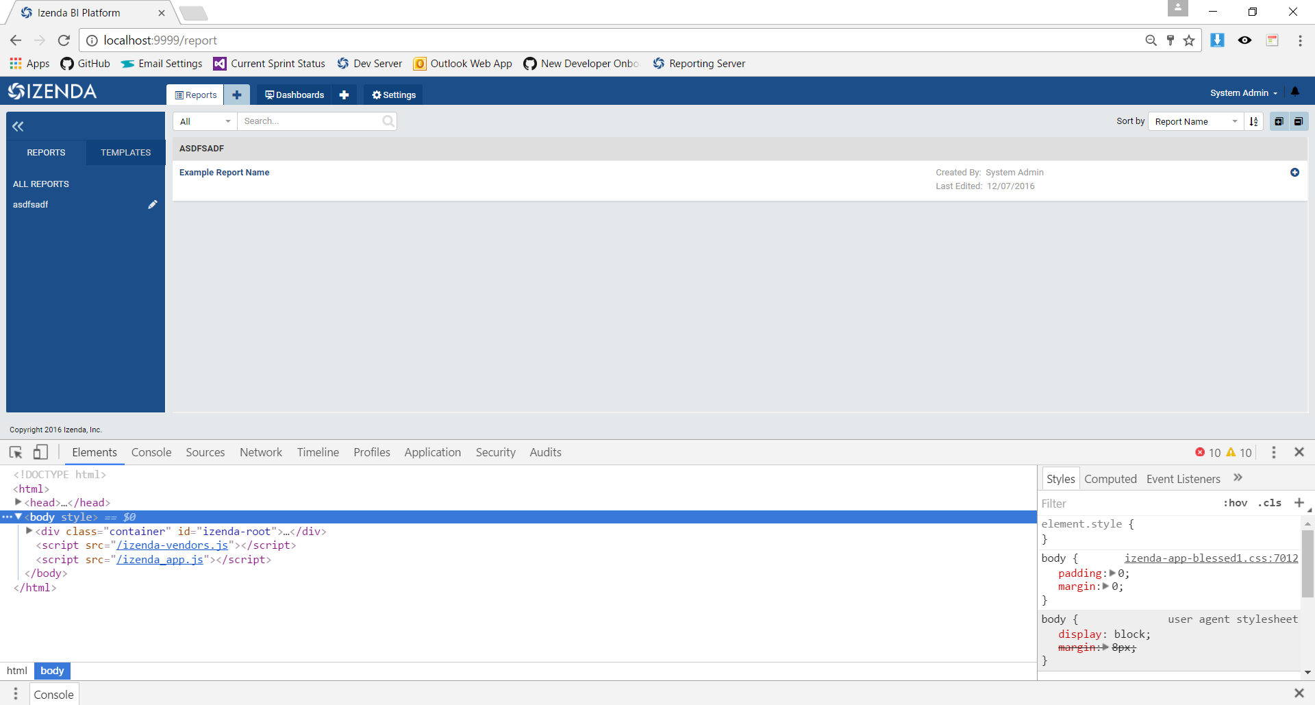Open Example Report Name link

tap(224, 173)
